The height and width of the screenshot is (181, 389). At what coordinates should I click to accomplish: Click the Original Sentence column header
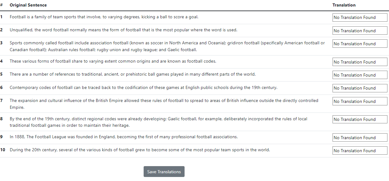click(28, 5)
